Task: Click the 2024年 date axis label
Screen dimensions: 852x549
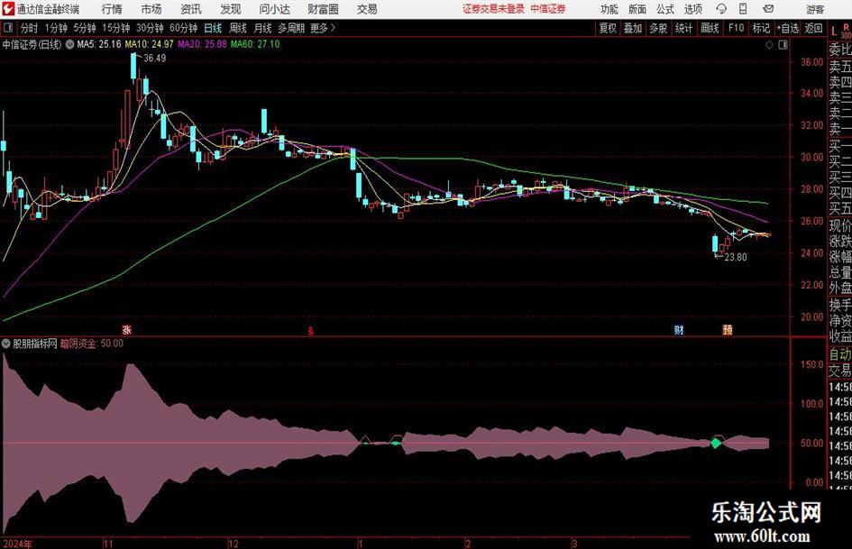Action: tap(17, 544)
